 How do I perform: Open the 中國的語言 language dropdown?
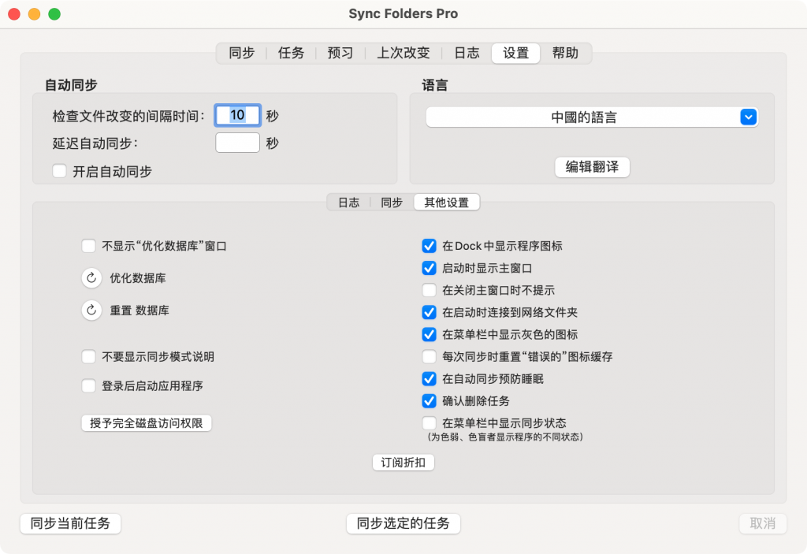tap(591, 116)
